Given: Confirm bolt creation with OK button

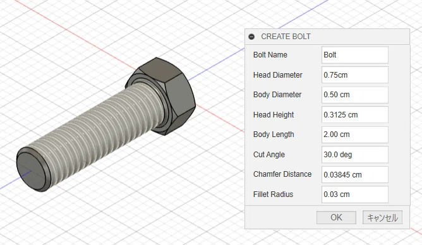Looking at the screenshot, I should coord(336,217).
